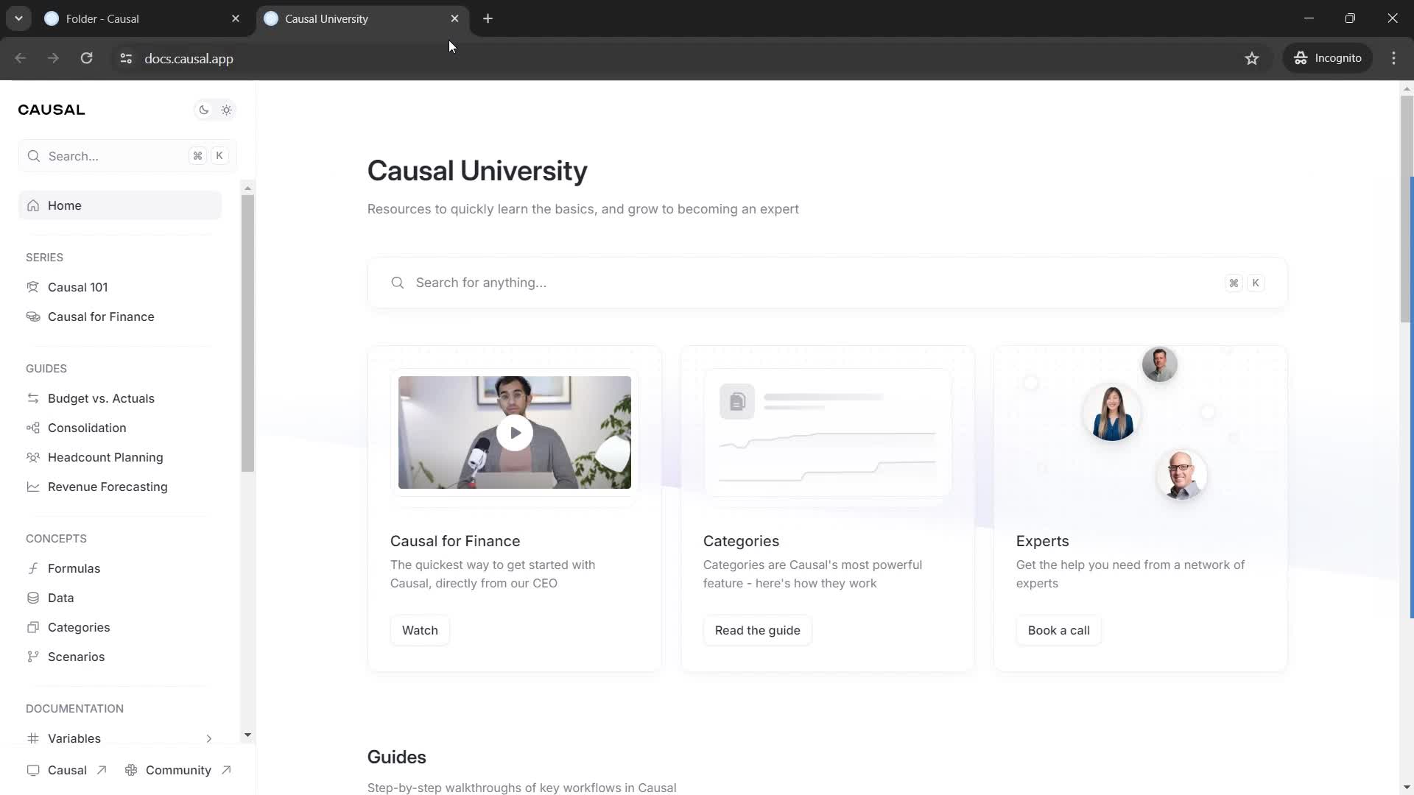Click the play button on the video thumbnail
The width and height of the screenshot is (1414, 795).
pos(516,432)
